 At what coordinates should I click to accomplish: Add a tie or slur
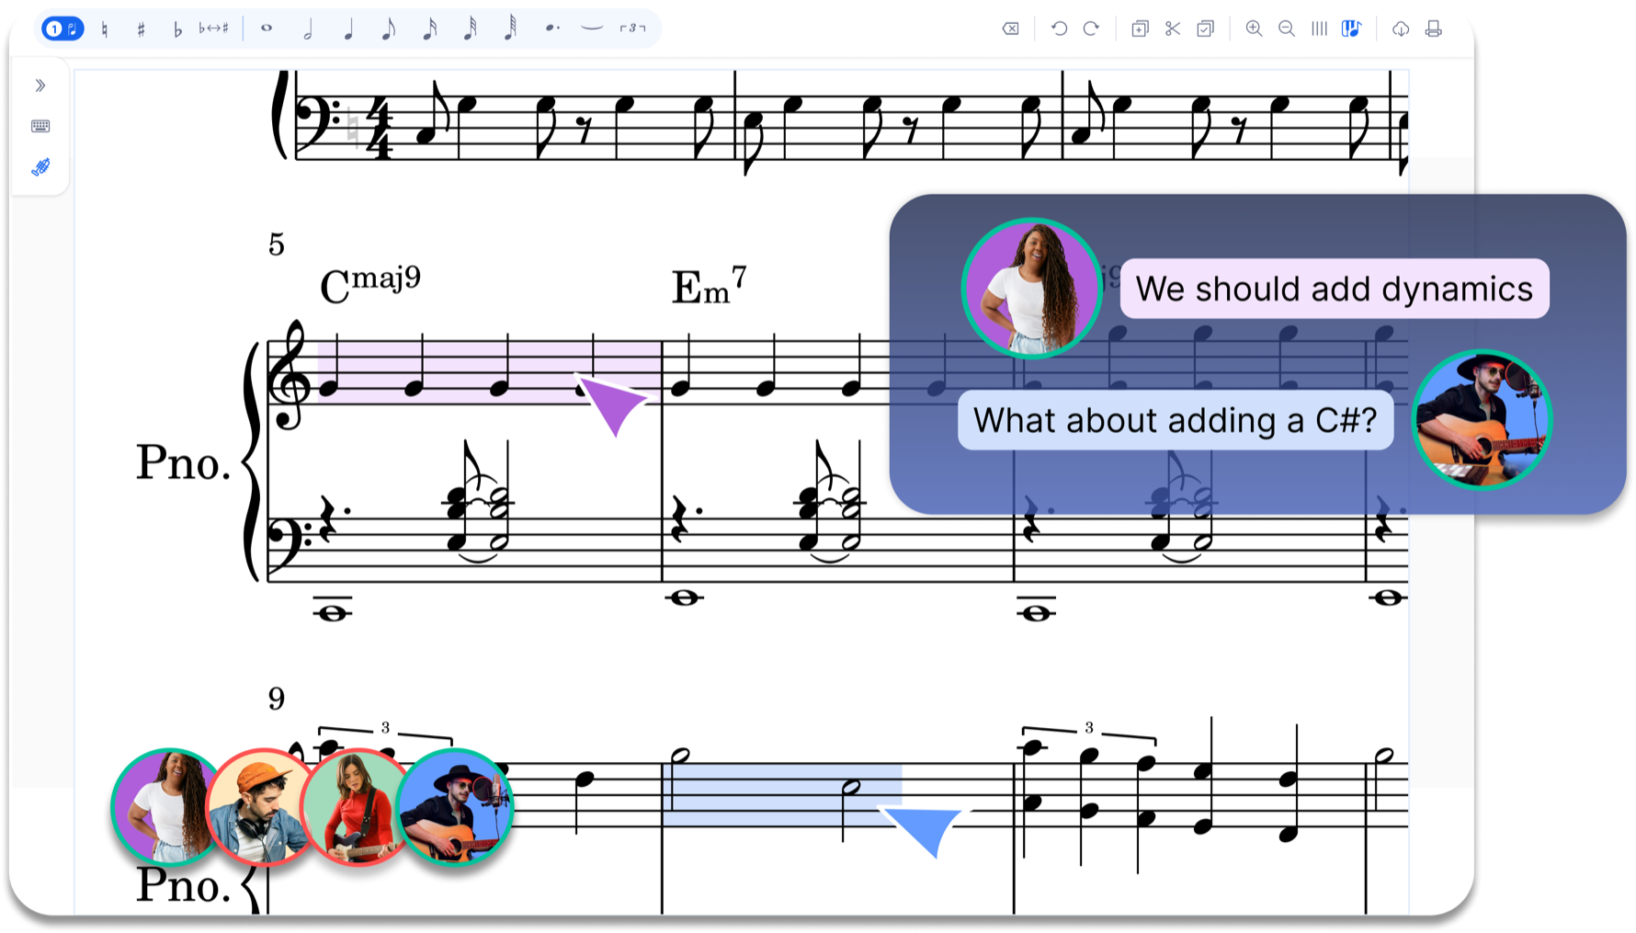tap(592, 28)
